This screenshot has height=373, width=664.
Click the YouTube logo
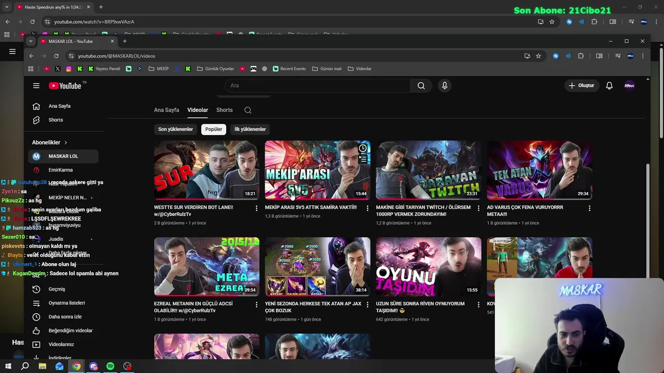pos(65,85)
